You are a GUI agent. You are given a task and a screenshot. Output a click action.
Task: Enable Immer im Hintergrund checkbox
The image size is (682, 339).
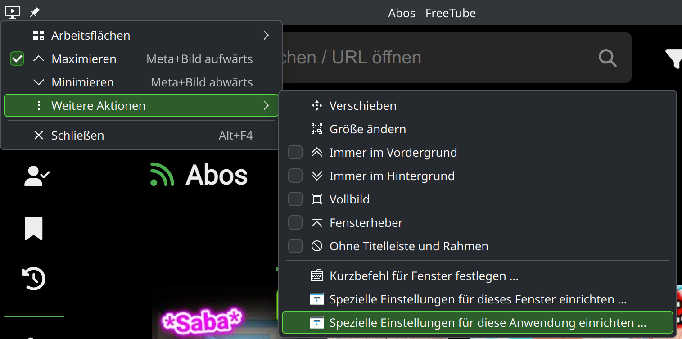(295, 176)
